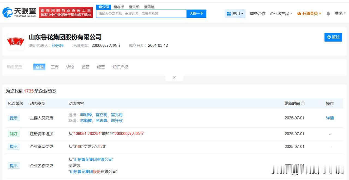Filter dynamics by 工商
Viewport: 349px width, 180px height.
point(55,67)
